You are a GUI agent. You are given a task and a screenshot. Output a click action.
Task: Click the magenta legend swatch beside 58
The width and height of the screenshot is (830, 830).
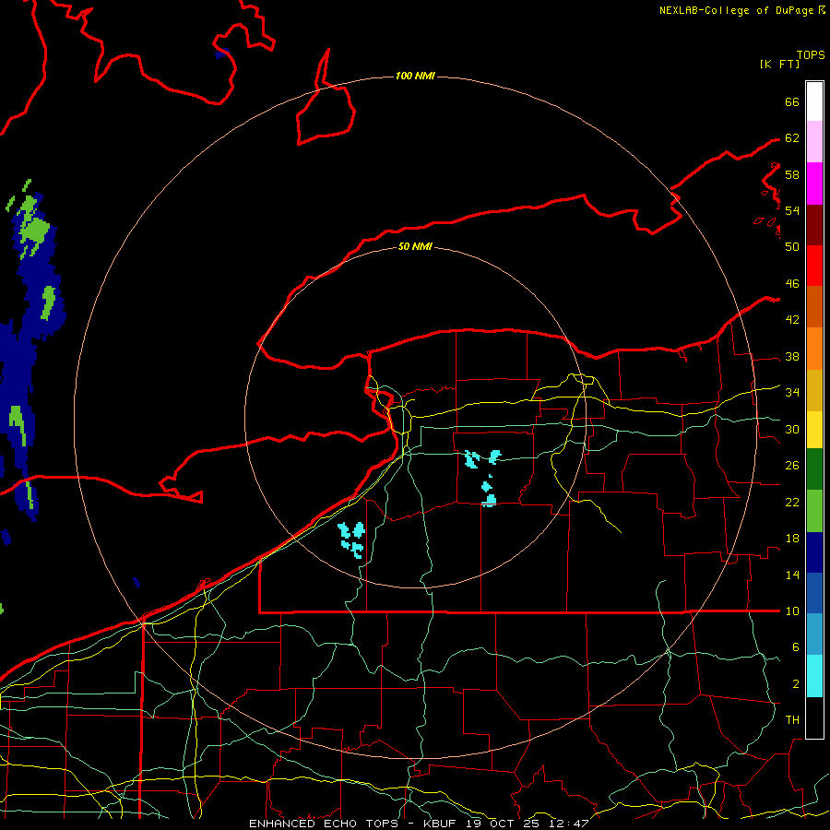pyautogui.click(x=814, y=184)
